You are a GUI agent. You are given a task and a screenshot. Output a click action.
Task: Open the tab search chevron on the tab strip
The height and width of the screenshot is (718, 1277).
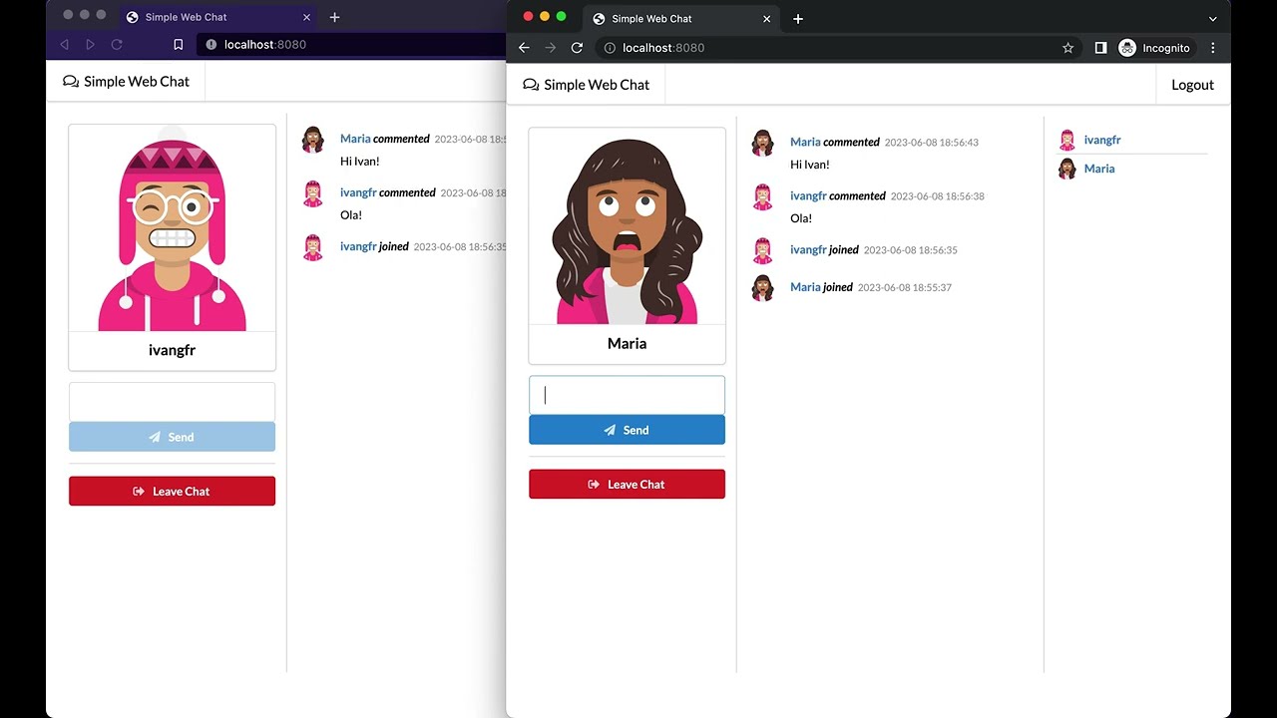[x=1212, y=18]
